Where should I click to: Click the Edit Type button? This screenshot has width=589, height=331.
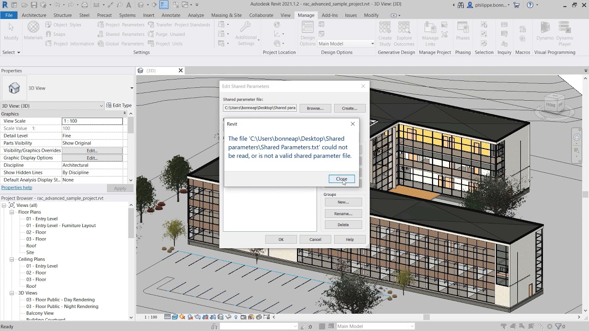[x=119, y=106]
